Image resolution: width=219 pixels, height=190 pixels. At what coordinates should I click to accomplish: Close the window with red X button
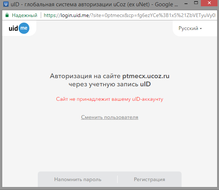[x=209, y=3]
